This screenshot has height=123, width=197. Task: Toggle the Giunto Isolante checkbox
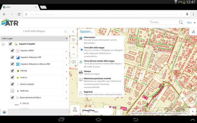[x=12, y=84]
